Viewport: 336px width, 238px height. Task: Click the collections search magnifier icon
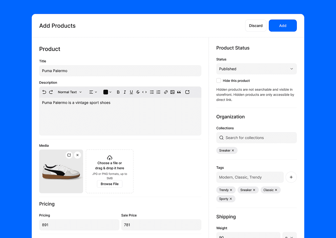pyautogui.click(x=222, y=138)
